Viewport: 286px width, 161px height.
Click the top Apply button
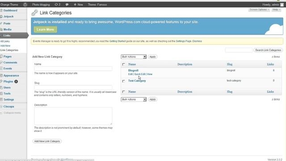pyautogui.click(x=152, y=57)
